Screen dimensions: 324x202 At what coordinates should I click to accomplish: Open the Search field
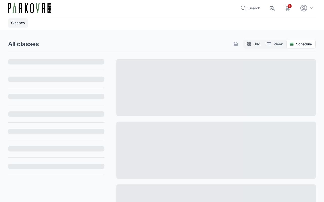pyautogui.click(x=251, y=8)
